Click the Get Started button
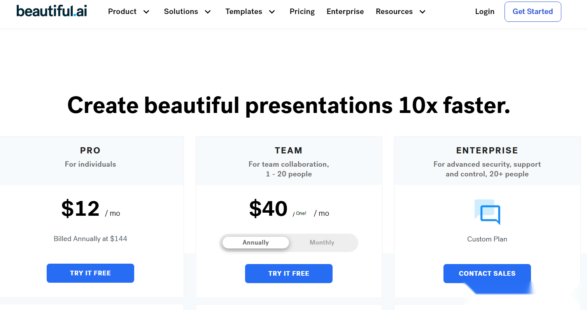The image size is (587, 310). click(533, 12)
